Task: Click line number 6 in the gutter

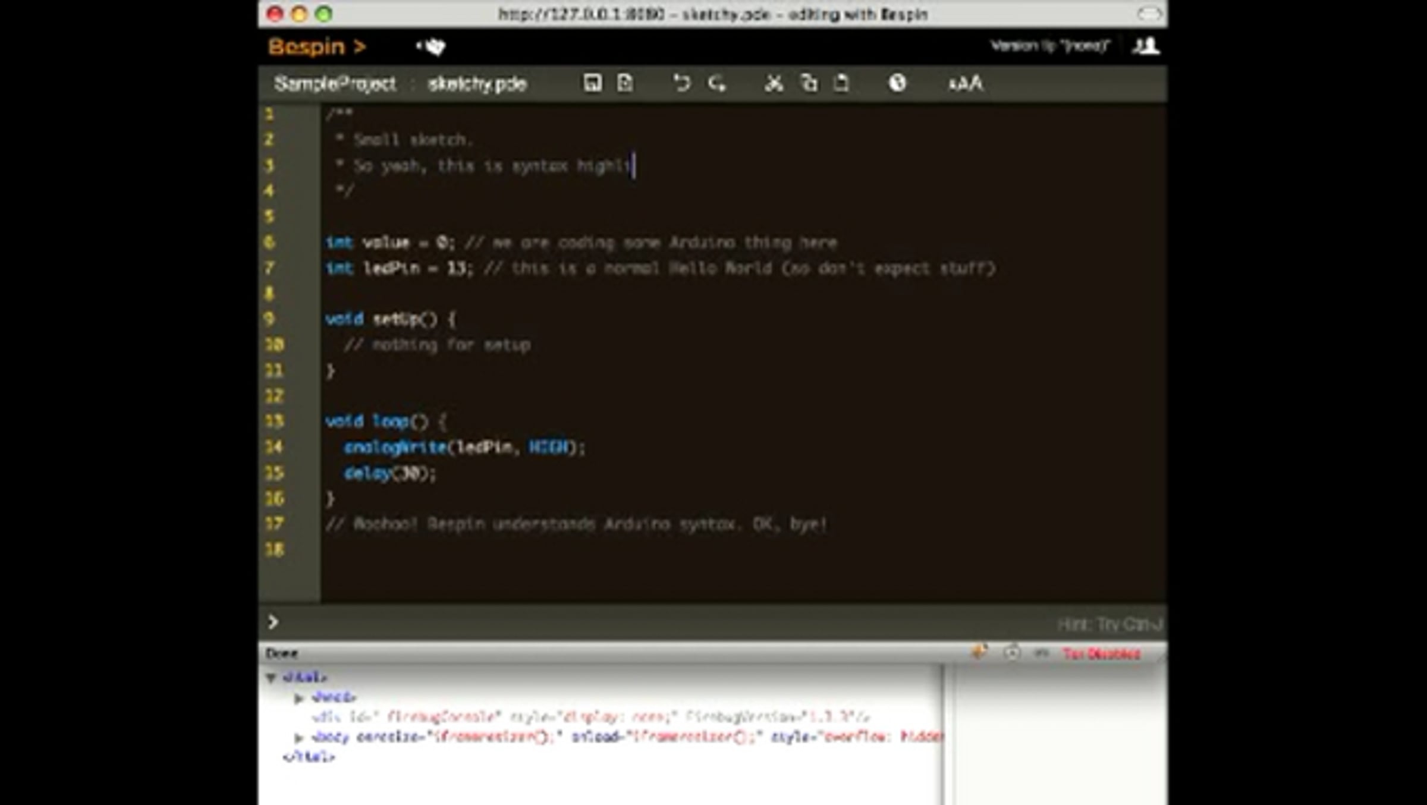Action: pos(269,242)
